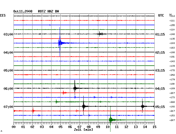The width and height of the screenshot is (176, 134).
Task: Click the large blue seismic event near minute 05
Action: [x=60, y=43]
